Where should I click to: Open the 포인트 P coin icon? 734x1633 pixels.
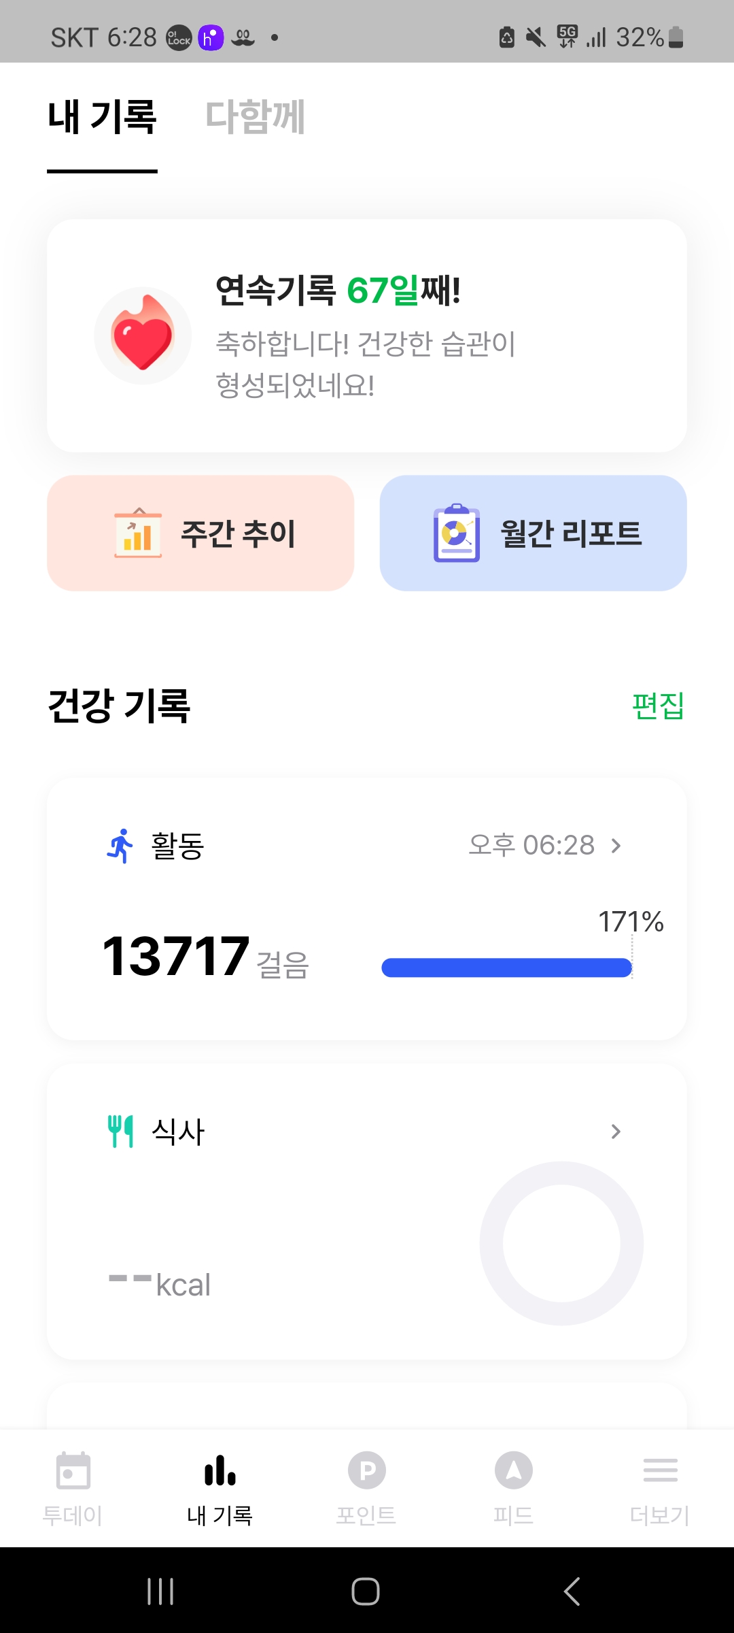click(x=367, y=1471)
